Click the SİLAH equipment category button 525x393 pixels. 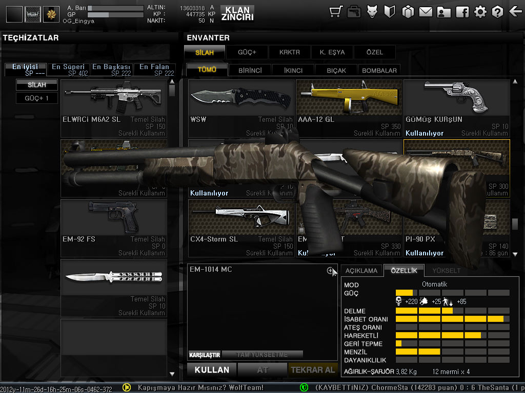pyautogui.click(x=37, y=85)
